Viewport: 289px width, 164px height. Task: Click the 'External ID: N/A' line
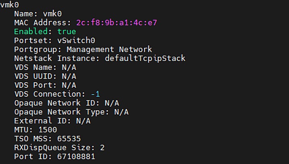[x=52, y=121]
